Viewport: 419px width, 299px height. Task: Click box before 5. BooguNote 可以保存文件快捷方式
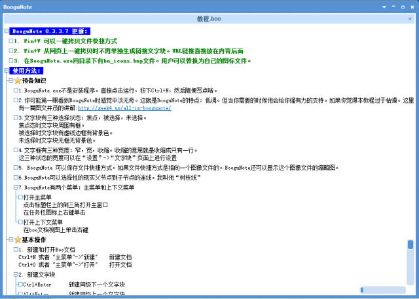pos(16,168)
